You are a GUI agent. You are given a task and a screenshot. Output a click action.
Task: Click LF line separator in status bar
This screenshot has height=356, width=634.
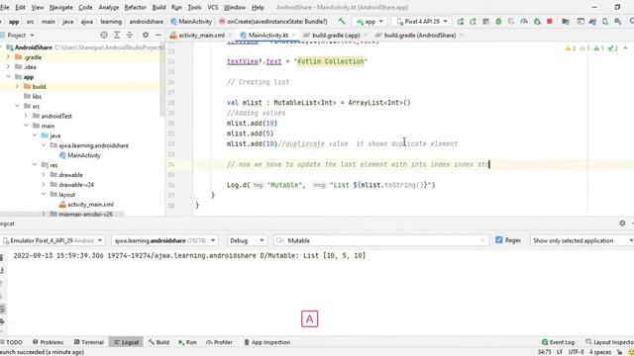tap(560, 352)
